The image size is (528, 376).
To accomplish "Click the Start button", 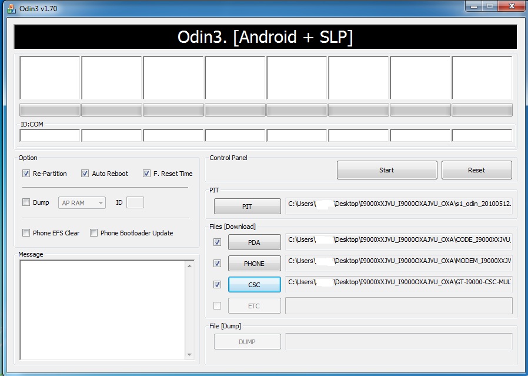I will 387,170.
